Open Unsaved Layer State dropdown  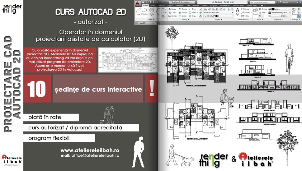pos(219,13)
